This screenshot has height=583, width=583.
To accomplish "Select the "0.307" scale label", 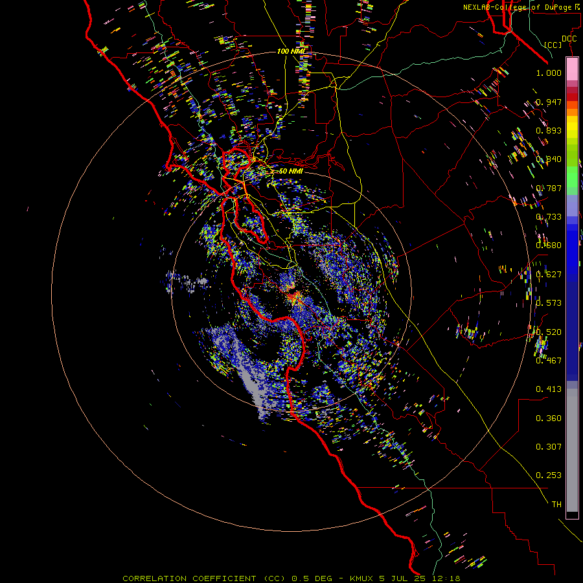I will coord(549,447).
